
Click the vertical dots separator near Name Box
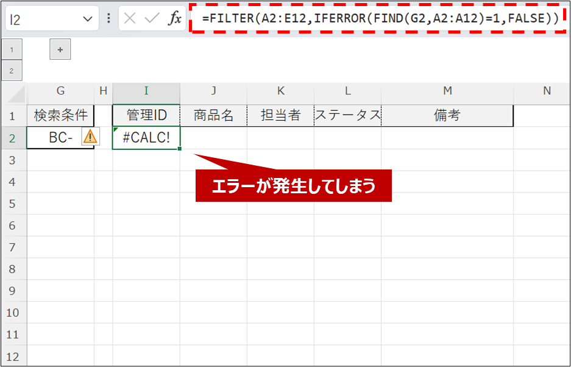point(108,18)
